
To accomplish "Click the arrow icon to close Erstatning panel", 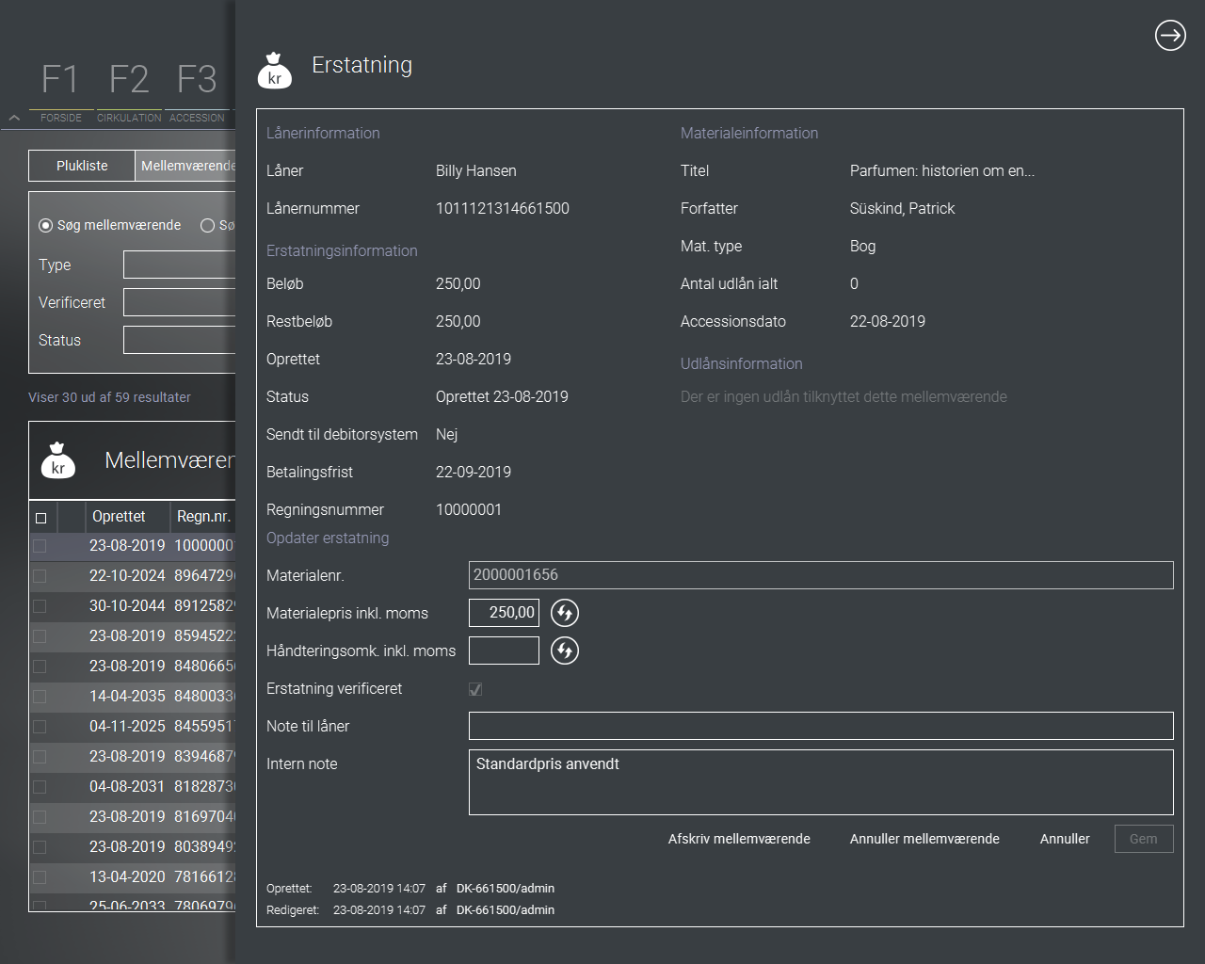I will 1170,36.
